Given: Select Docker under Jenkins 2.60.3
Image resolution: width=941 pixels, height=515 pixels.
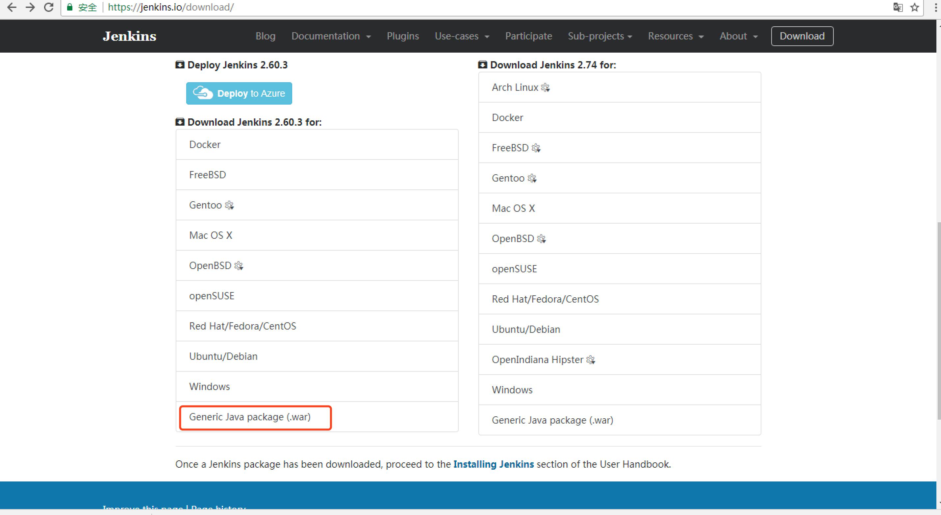Looking at the screenshot, I should point(317,145).
